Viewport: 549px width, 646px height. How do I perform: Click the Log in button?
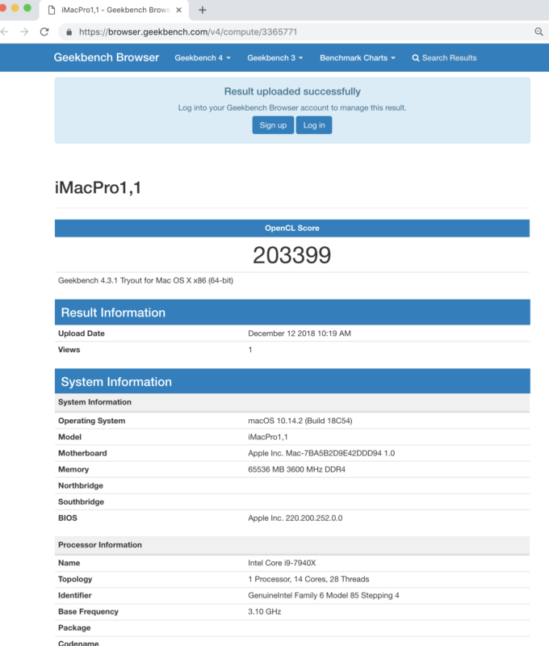coord(314,125)
